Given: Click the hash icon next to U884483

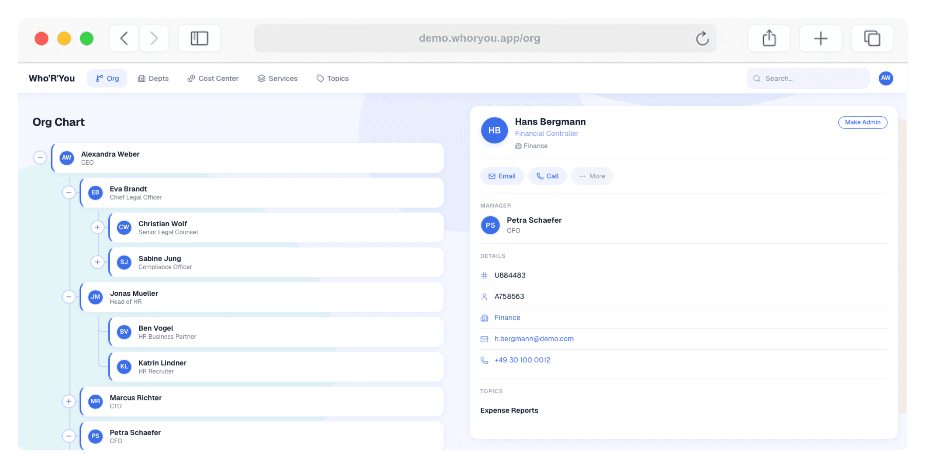Looking at the screenshot, I should (484, 275).
